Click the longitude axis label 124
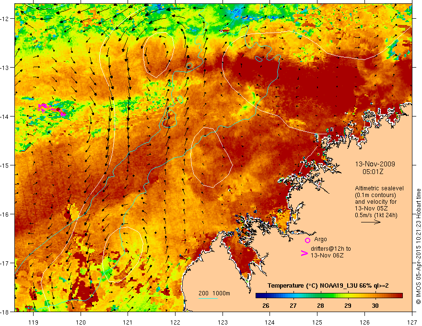The image size is (422, 326). (x=270, y=322)
